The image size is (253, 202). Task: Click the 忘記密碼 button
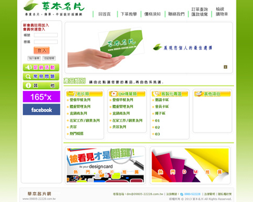[49, 58]
